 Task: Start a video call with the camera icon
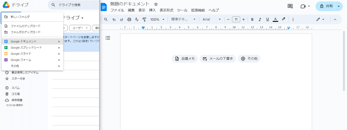point(303,6)
